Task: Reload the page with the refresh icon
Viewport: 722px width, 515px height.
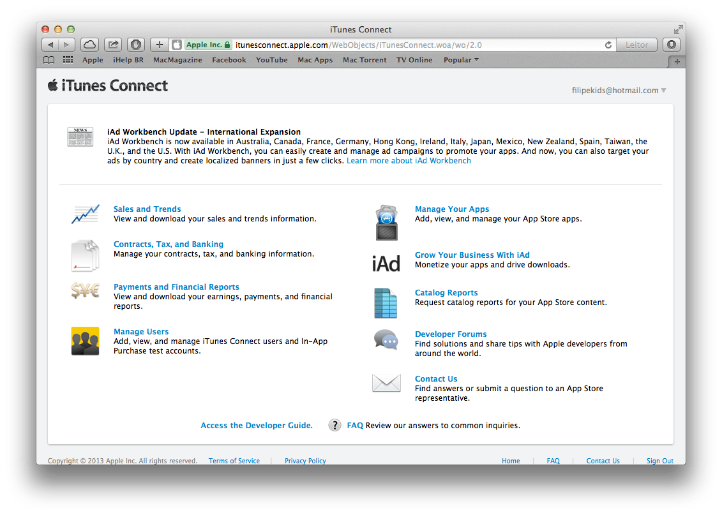Action: click(608, 45)
